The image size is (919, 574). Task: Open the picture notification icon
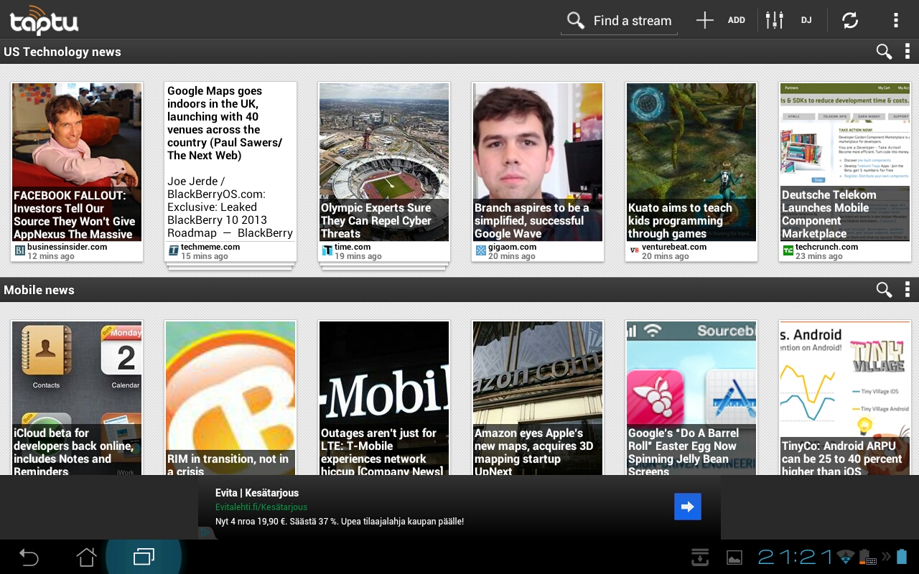tap(734, 557)
